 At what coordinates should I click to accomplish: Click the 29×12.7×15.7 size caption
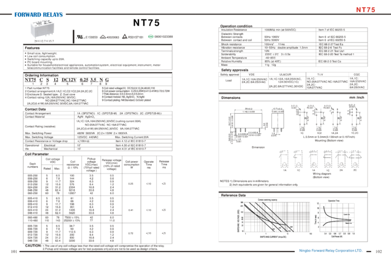pos(44,41)
